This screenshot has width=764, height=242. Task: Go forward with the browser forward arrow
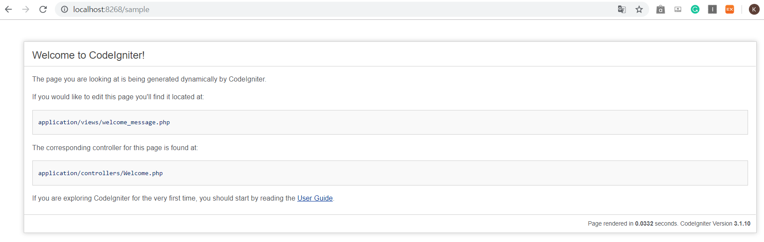[x=25, y=9]
